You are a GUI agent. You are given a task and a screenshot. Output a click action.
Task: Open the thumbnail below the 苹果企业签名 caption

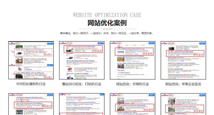click(183, 104)
